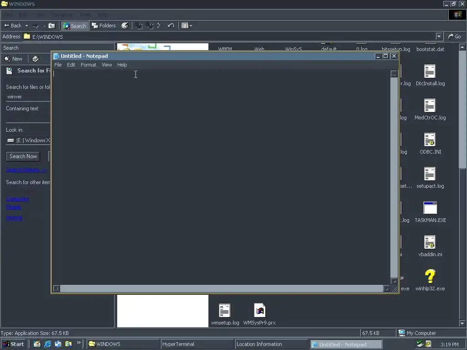Click the Delete X icon in Explorer toolbar
The width and height of the screenshot is (467, 350).
(160, 26)
